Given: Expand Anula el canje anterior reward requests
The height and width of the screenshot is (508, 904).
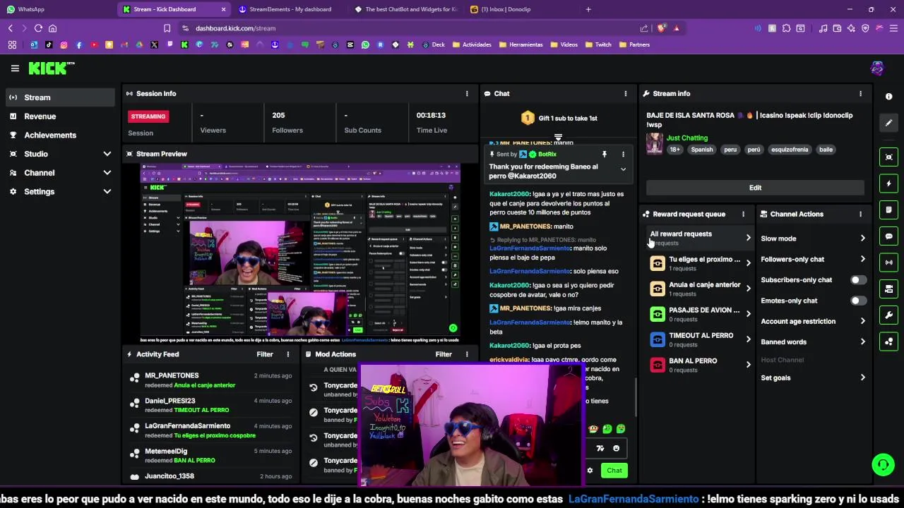Looking at the screenshot, I should pos(700,289).
